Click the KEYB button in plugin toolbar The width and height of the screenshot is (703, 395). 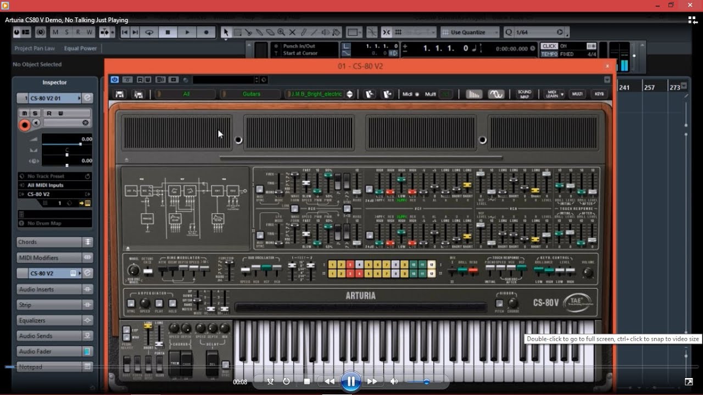coord(599,94)
